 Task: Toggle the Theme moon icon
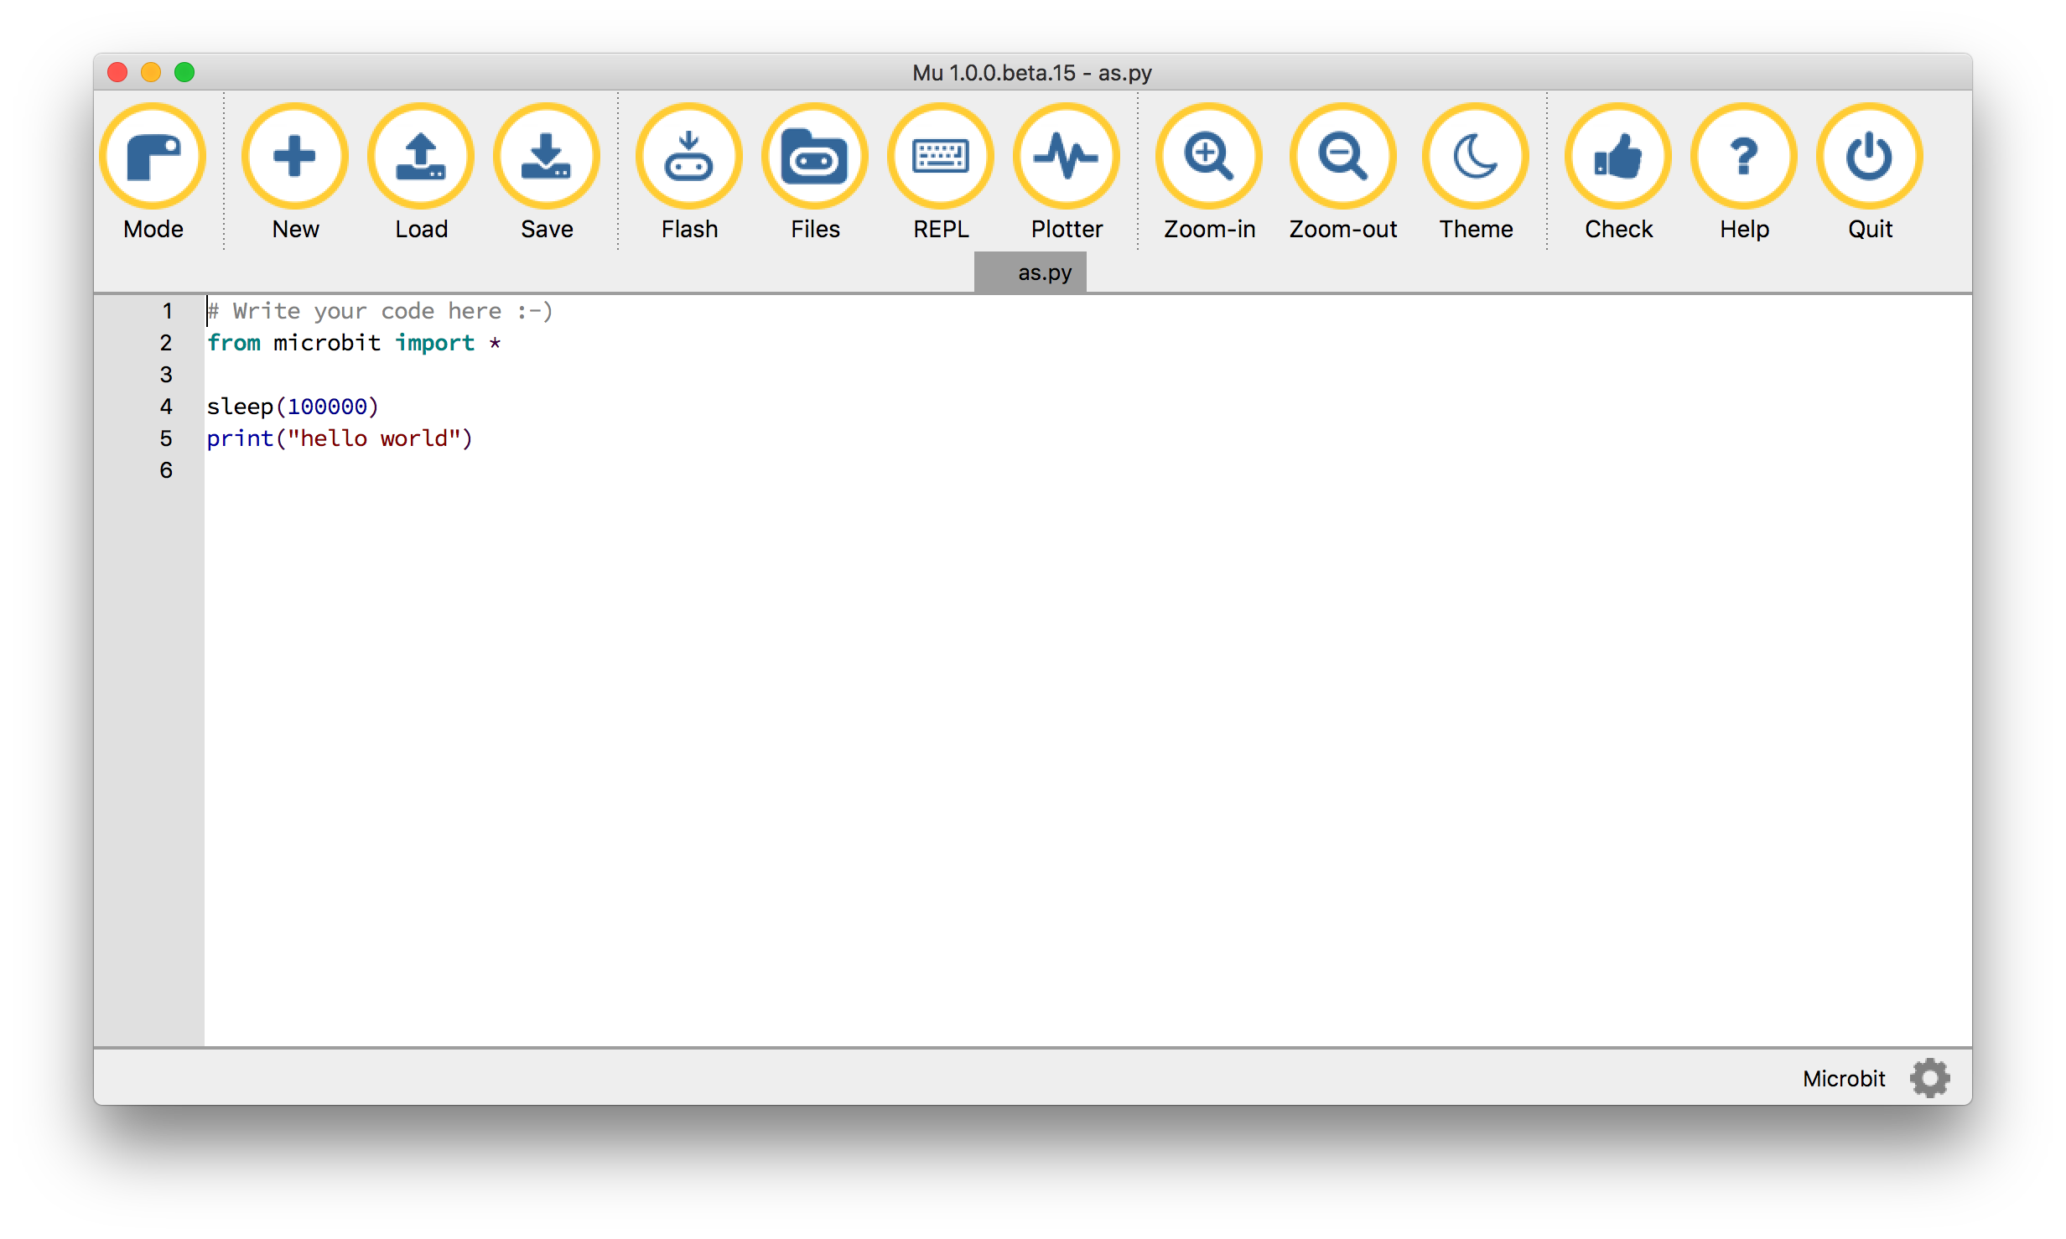1476,157
